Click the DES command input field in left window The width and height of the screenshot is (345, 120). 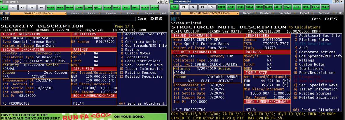pyautogui.click(x=67, y=19)
